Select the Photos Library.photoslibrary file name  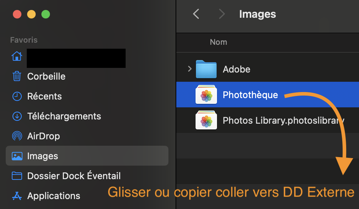click(x=283, y=120)
